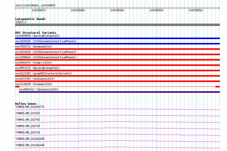Viewport: 227px width, 151px height.
Task: Select the nsv5499549 (ByrskaBishop2022) label
Action: pyautogui.click(x=37, y=36)
